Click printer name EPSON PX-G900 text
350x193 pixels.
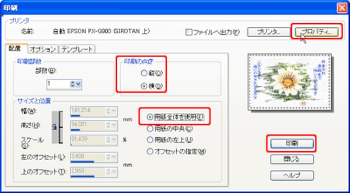click(101, 32)
